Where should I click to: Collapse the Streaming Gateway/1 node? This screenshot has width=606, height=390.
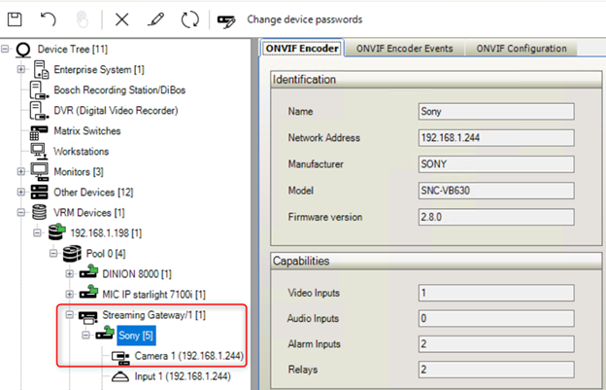point(70,315)
